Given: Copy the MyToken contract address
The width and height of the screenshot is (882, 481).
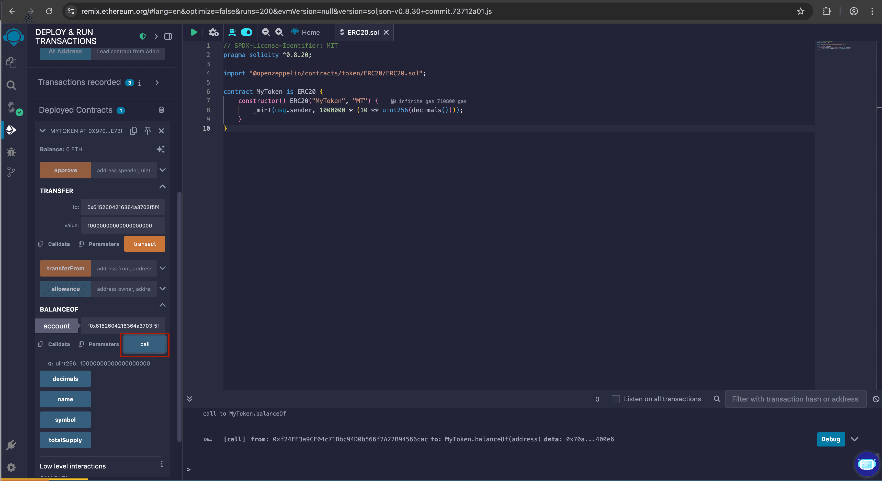Looking at the screenshot, I should tap(133, 131).
